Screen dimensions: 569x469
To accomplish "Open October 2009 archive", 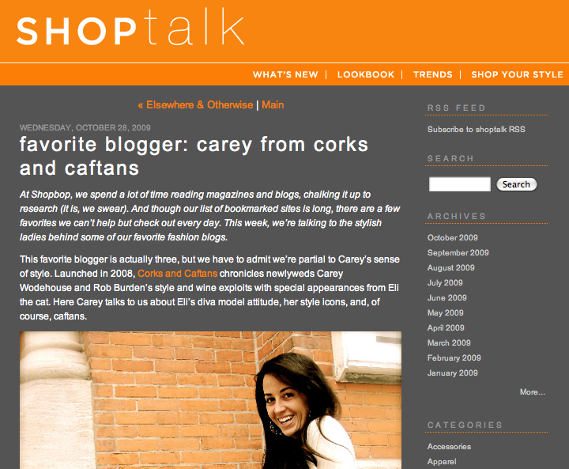I will 453,237.
